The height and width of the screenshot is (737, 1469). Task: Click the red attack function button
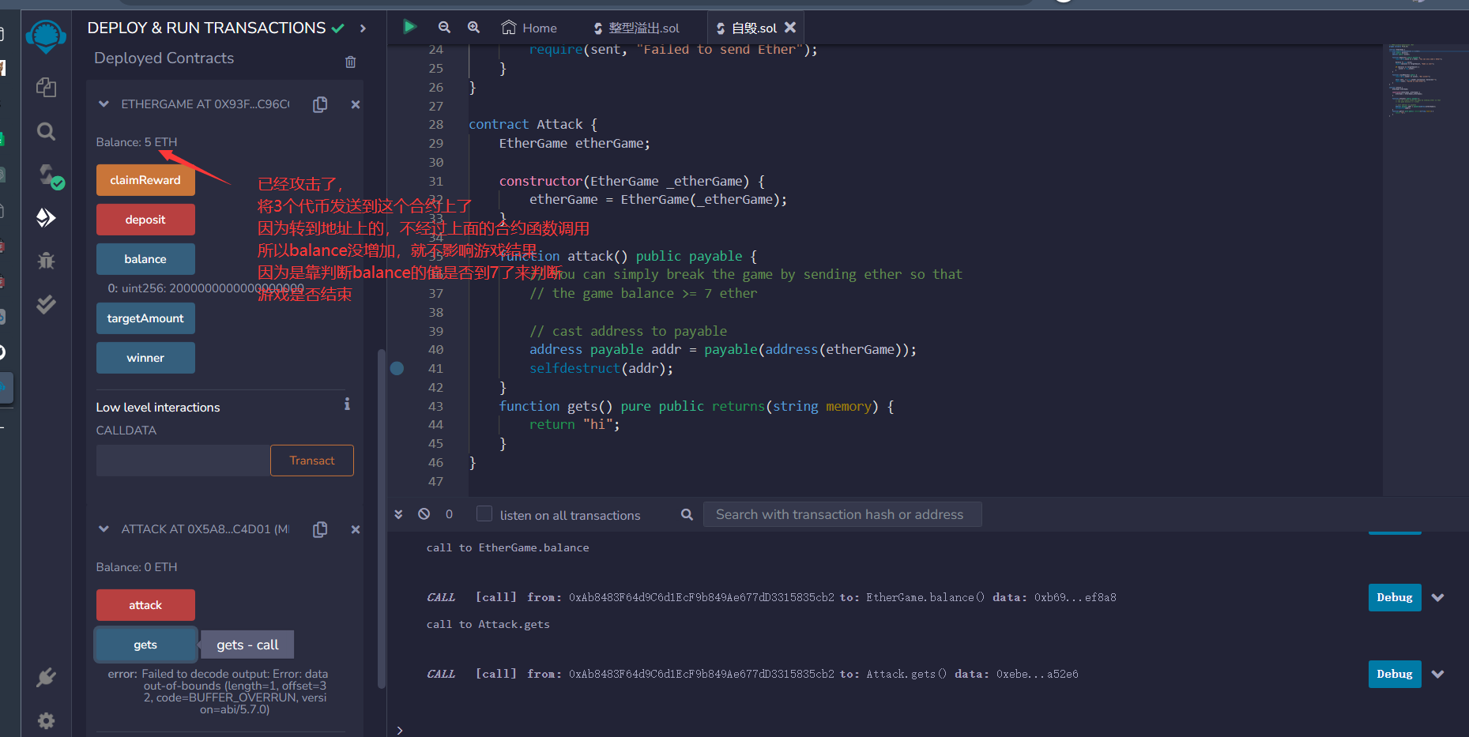145,605
